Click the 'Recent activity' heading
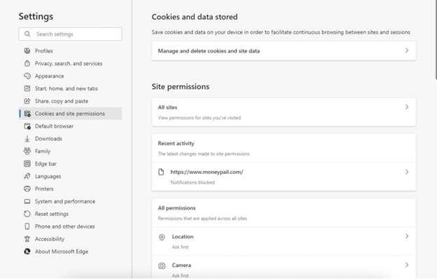This screenshot has width=437, height=279. point(176,144)
